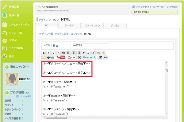Viewport: 184px width, 122px height.
Task: Click the editor vertical scrollbar thumb
Action: (166, 71)
